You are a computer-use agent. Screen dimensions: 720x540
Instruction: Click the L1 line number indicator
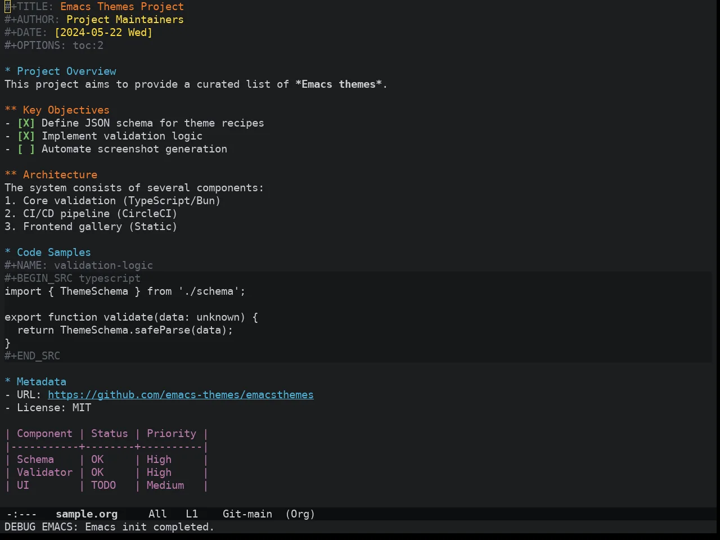coord(192,514)
